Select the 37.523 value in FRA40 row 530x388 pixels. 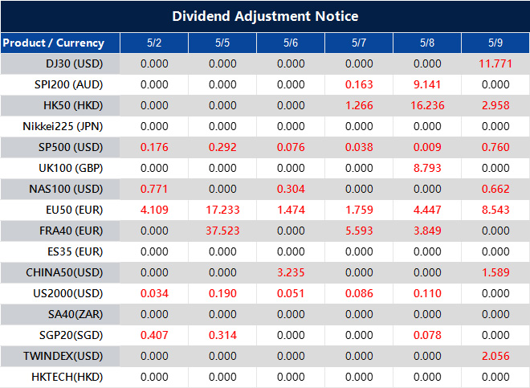click(222, 231)
